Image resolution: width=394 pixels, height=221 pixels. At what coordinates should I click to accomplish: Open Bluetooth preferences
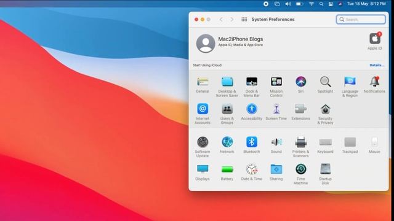pyautogui.click(x=252, y=145)
